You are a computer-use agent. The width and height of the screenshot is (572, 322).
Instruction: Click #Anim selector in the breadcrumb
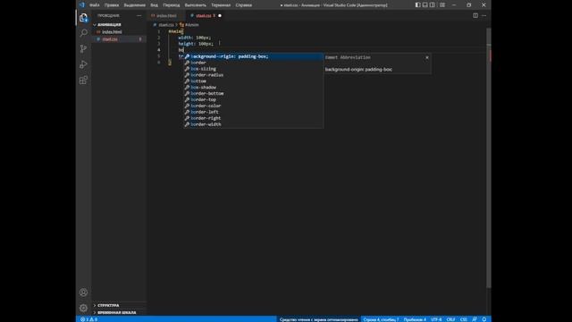pos(192,25)
